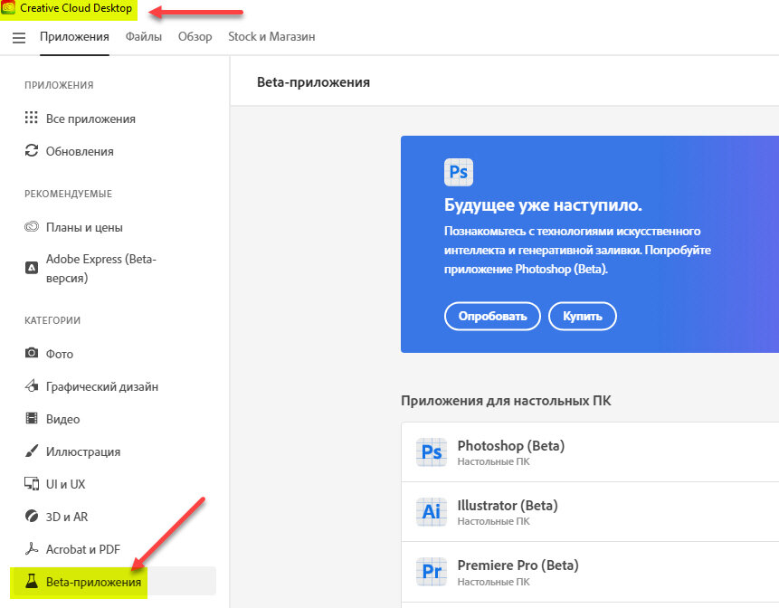Viewport: 779px width, 608px height.
Task: Click the Ps icon in blue banner
Action: click(x=459, y=173)
